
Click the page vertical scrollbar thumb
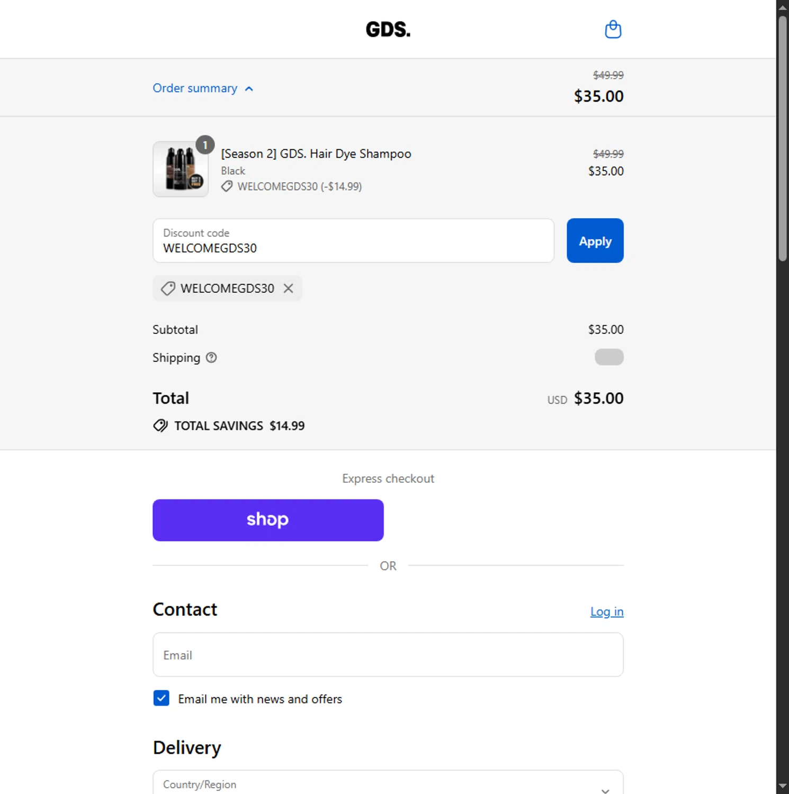tap(783, 139)
